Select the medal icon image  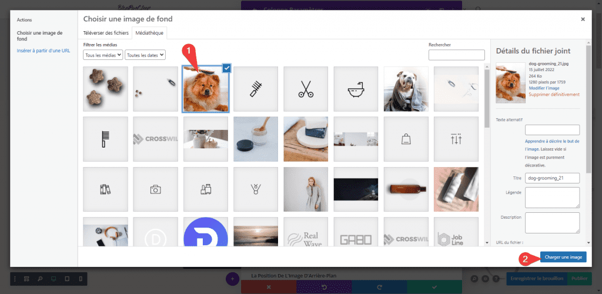pyautogui.click(x=256, y=189)
